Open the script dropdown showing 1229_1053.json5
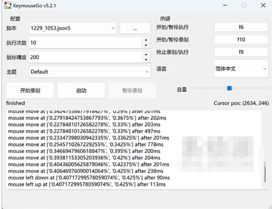Screen dimensions: 272x209 [73, 28]
